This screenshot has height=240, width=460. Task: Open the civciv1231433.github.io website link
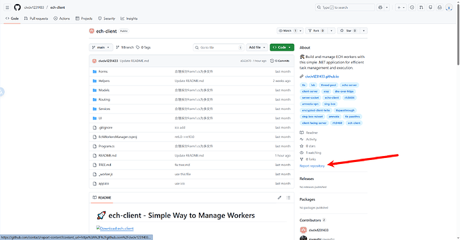(322, 77)
